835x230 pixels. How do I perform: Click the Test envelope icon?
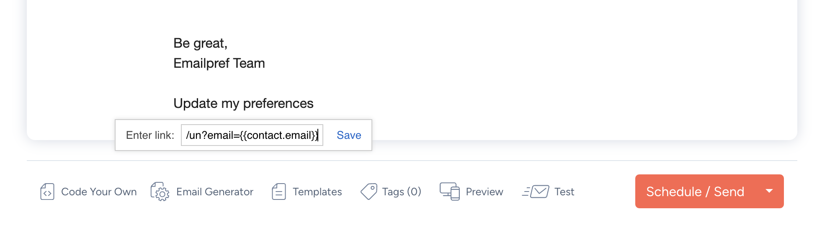tap(536, 192)
